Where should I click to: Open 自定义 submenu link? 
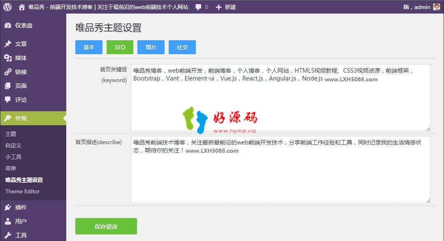click(13, 145)
